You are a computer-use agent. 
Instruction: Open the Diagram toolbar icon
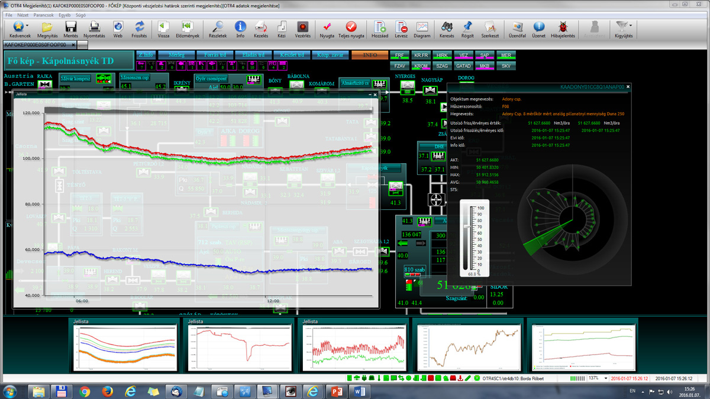click(x=422, y=29)
